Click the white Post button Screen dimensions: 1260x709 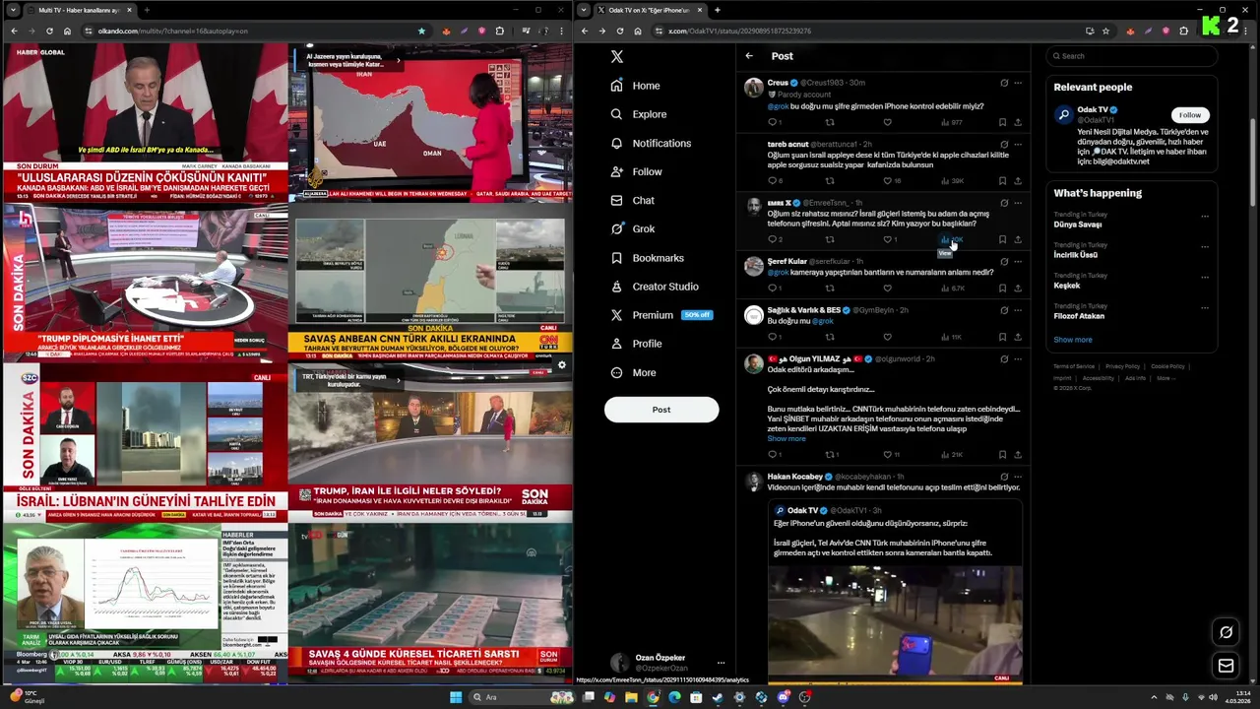[661, 410]
